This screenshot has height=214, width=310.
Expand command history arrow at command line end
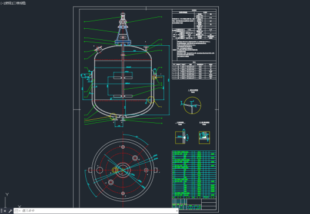tap(176, 211)
